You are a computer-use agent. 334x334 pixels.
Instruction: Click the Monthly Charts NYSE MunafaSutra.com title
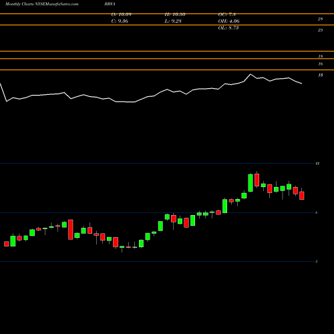point(41,4)
